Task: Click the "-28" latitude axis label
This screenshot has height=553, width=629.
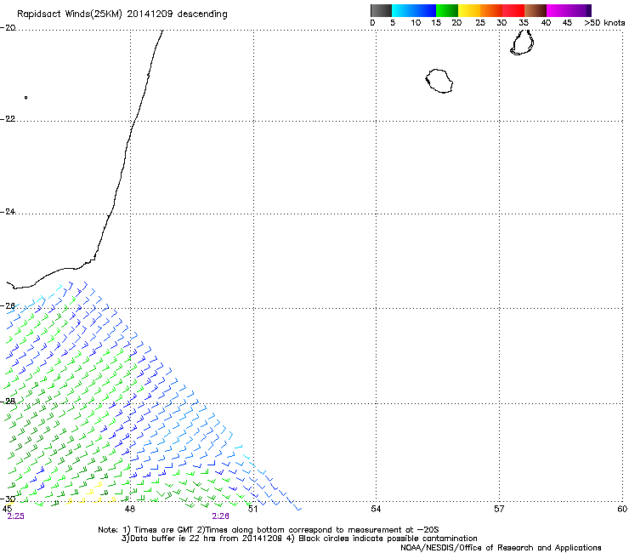Action: (8, 402)
